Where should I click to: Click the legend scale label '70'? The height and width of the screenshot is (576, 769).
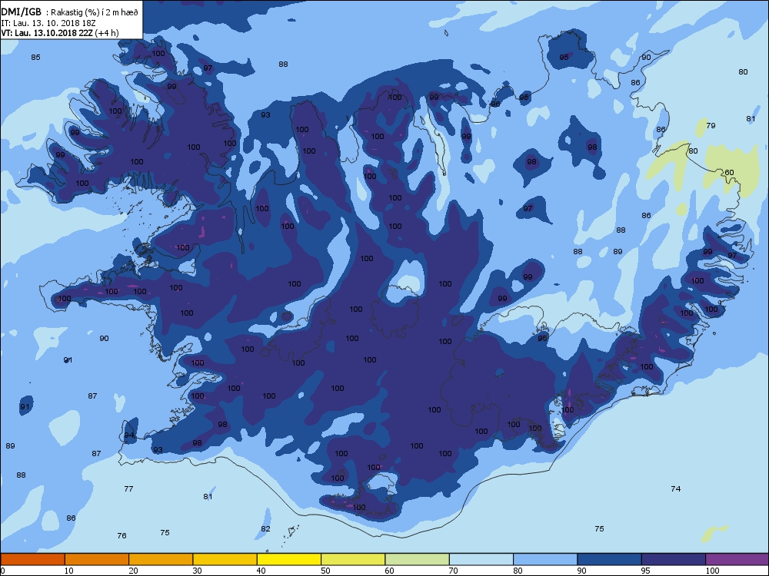(454, 571)
